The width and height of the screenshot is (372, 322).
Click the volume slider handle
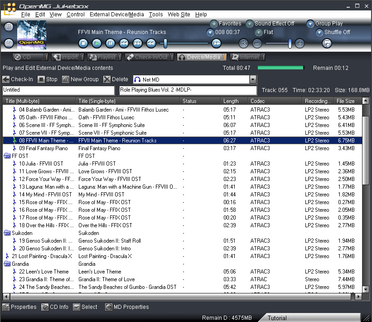(x=290, y=44)
